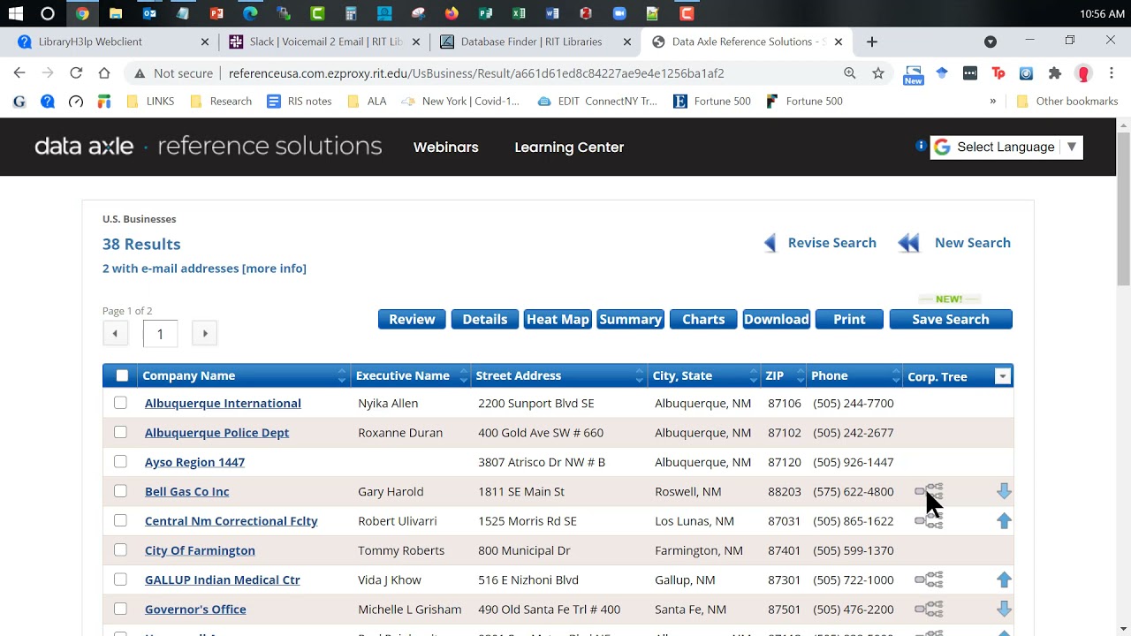This screenshot has height=636, width=1131.
Task: Click the Review button
Action: [x=412, y=319]
